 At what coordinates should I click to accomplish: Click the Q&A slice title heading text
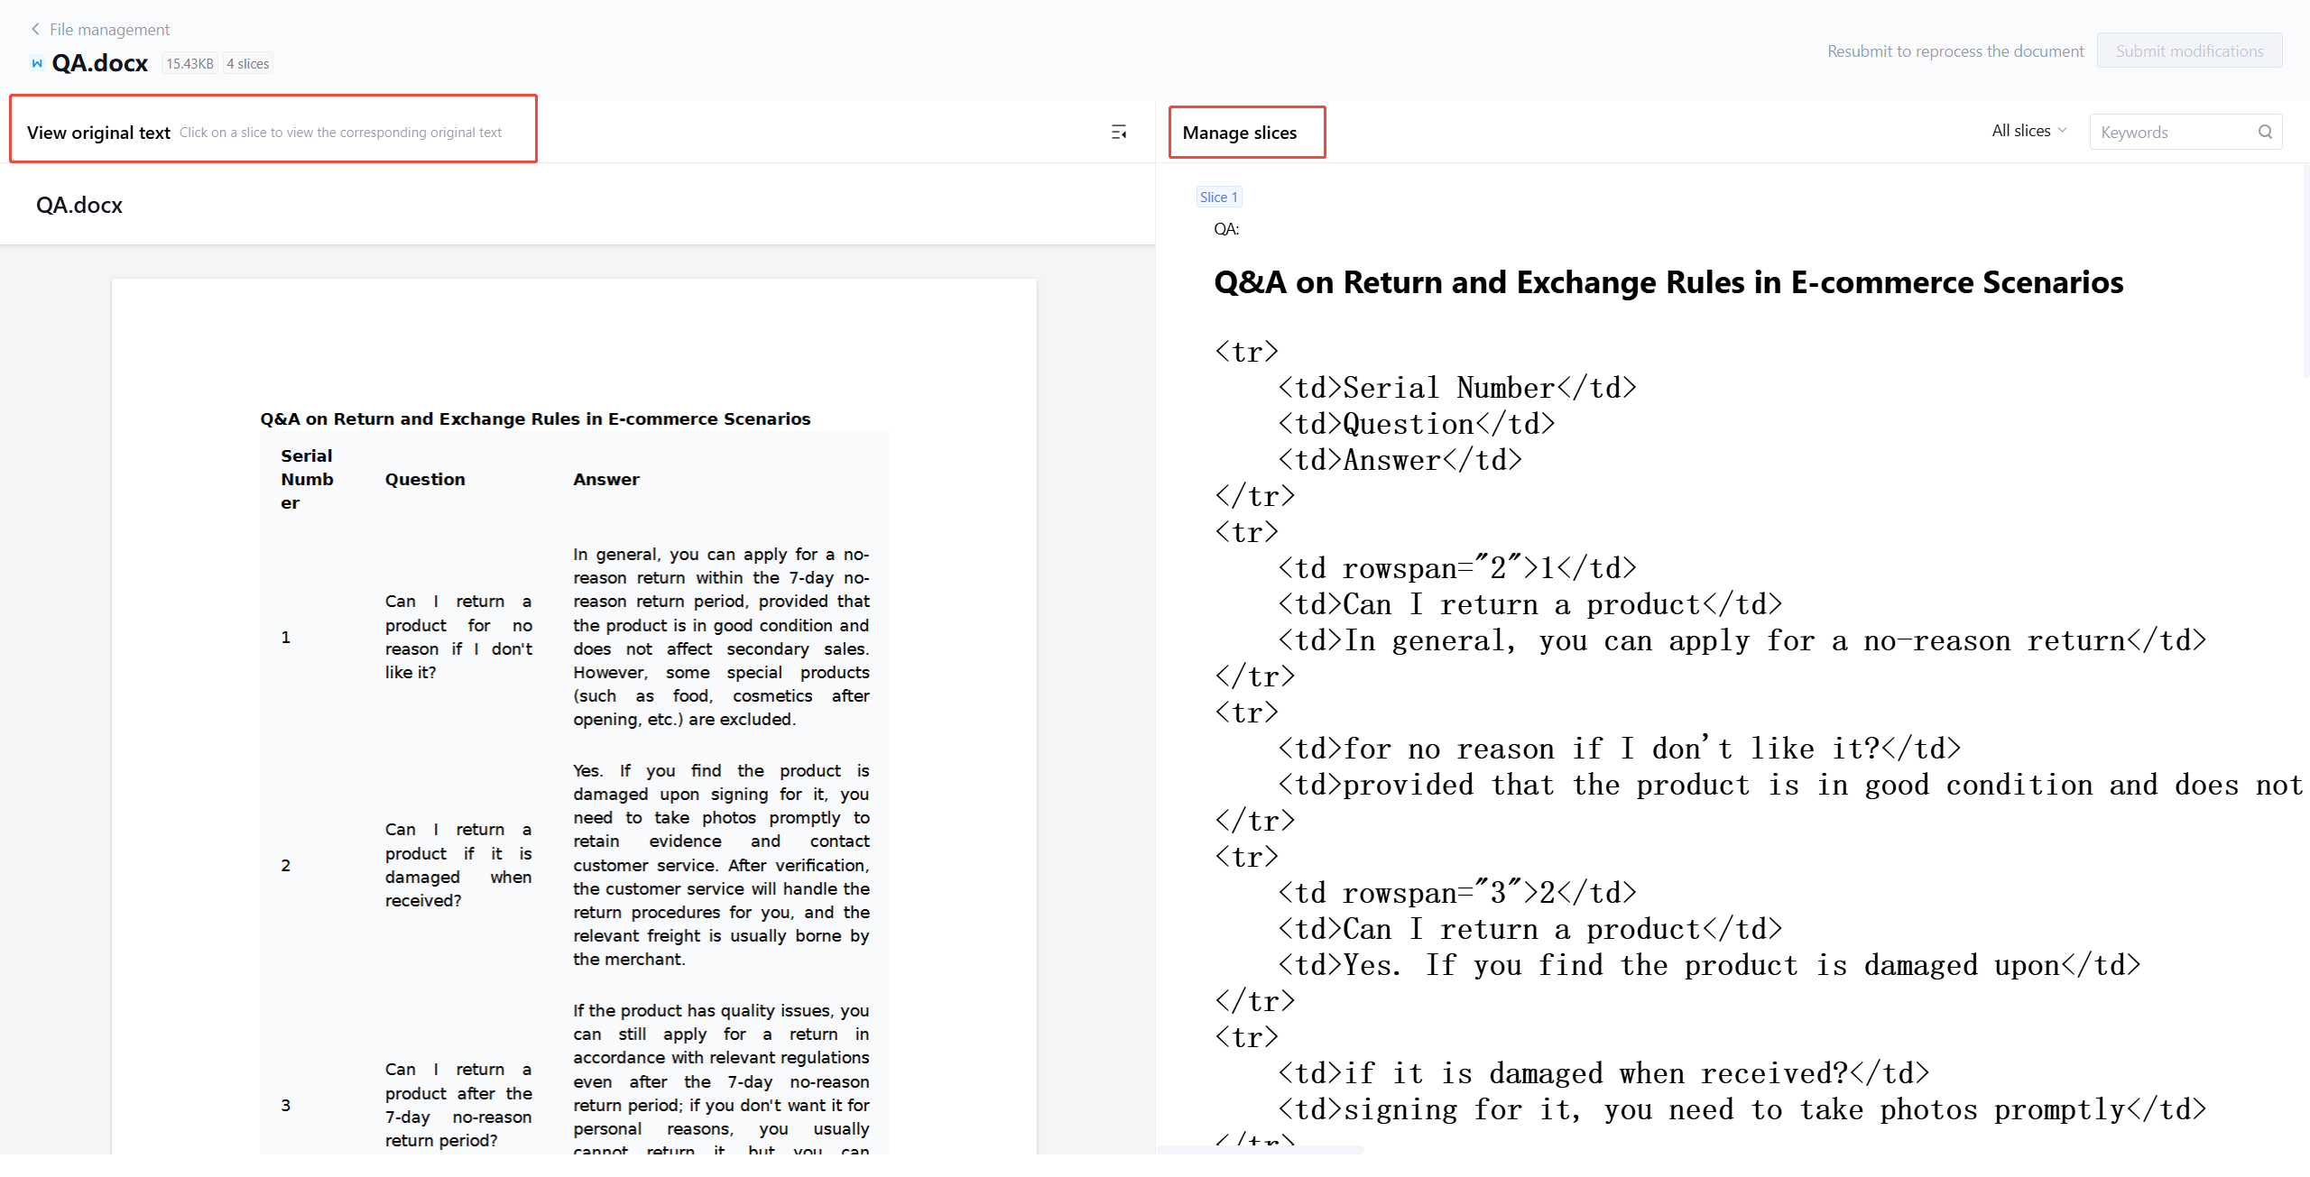click(1668, 282)
